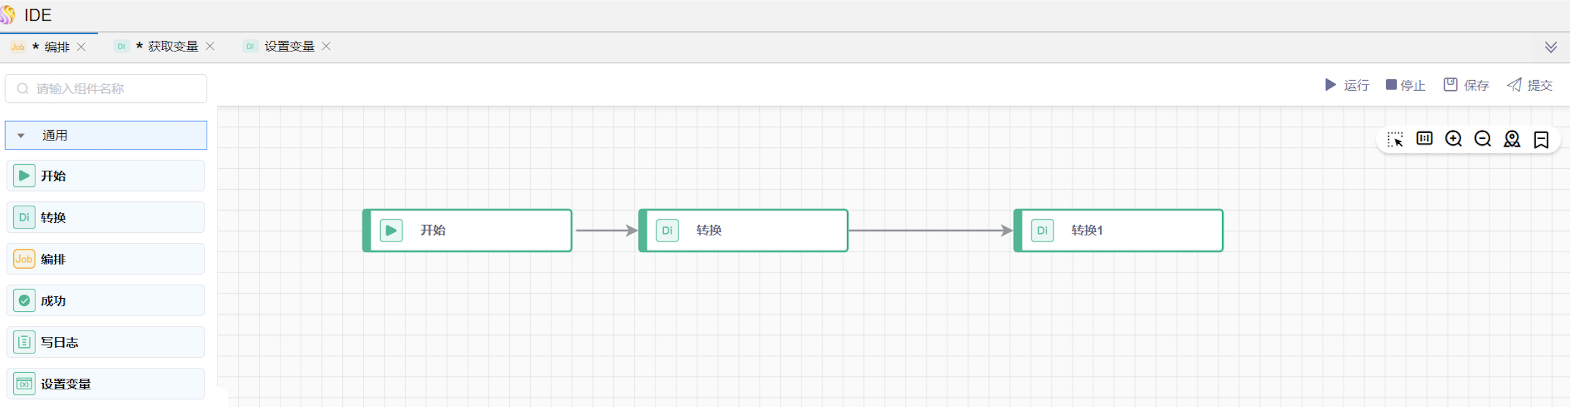The width and height of the screenshot is (1570, 407).
Task: Click the map locate icon
Action: pos(1511,139)
